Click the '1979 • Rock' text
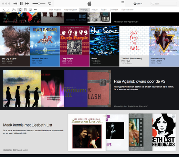 pos(126,63)
